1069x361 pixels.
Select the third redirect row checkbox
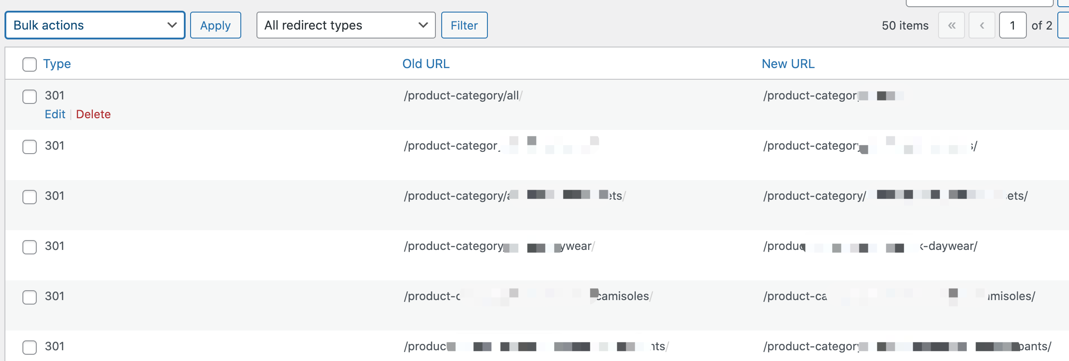[x=30, y=197]
